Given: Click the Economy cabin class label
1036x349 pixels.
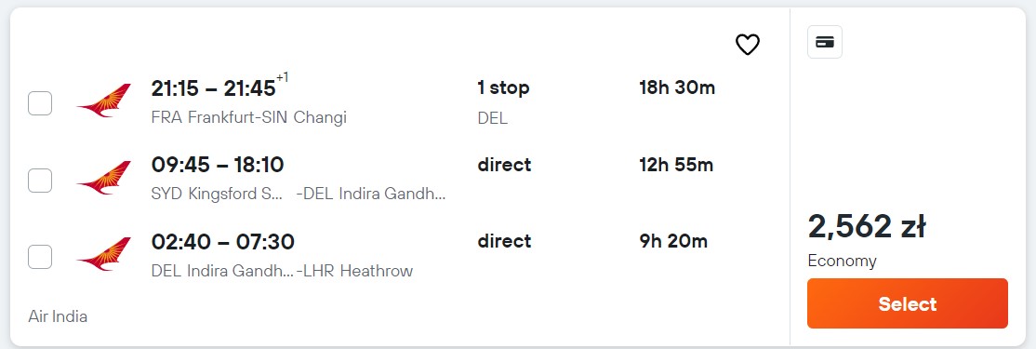Looking at the screenshot, I should [x=842, y=262].
